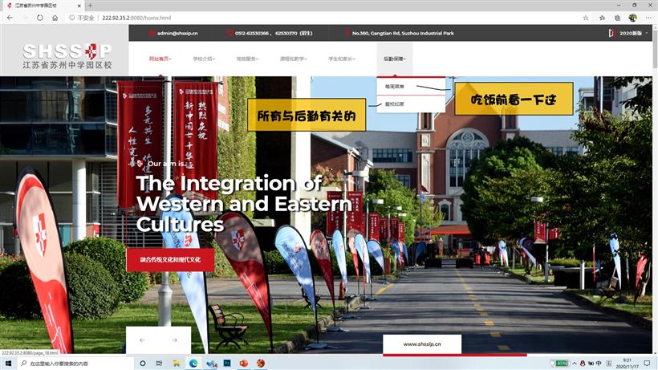Add this page to favorites star
Screen dimensions: 658x370
point(586,18)
